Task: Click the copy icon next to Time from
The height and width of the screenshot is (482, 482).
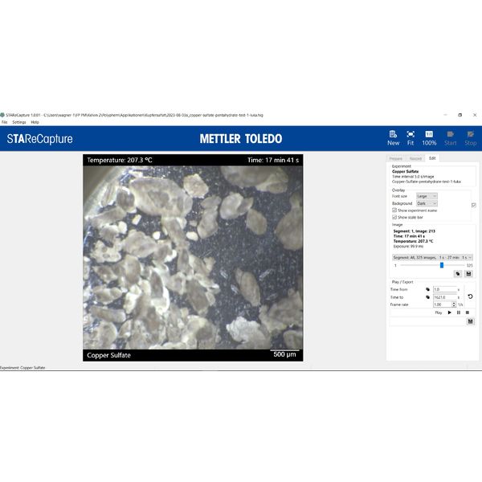Action: 427,289
